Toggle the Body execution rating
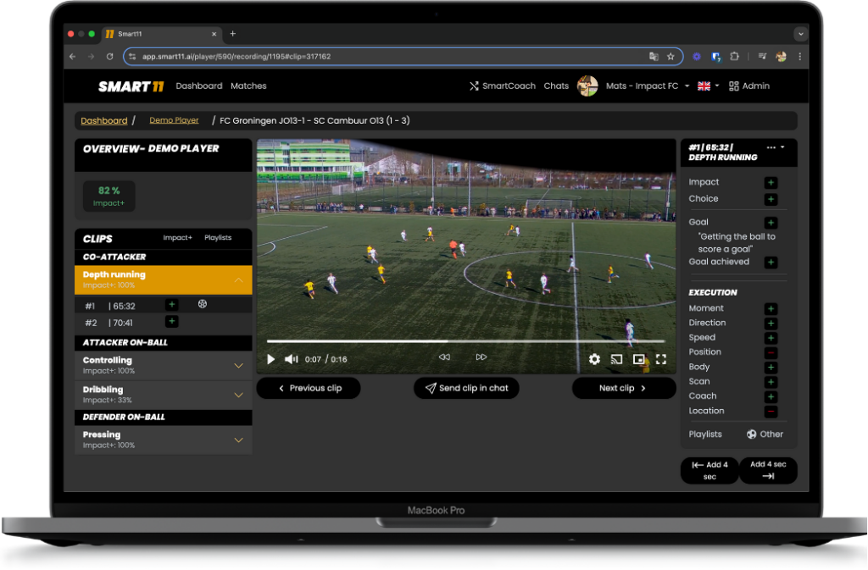This screenshot has width=868, height=570. click(x=771, y=367)
